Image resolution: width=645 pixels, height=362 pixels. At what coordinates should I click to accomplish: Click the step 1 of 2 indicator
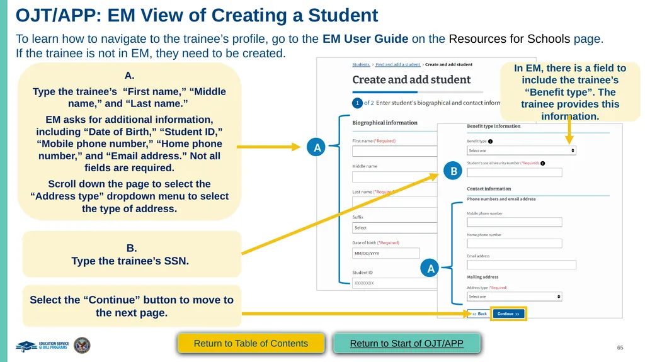357,103
